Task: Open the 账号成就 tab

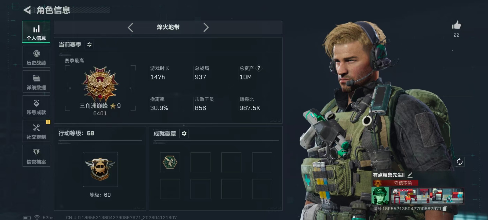Action: tap(36, 106)
